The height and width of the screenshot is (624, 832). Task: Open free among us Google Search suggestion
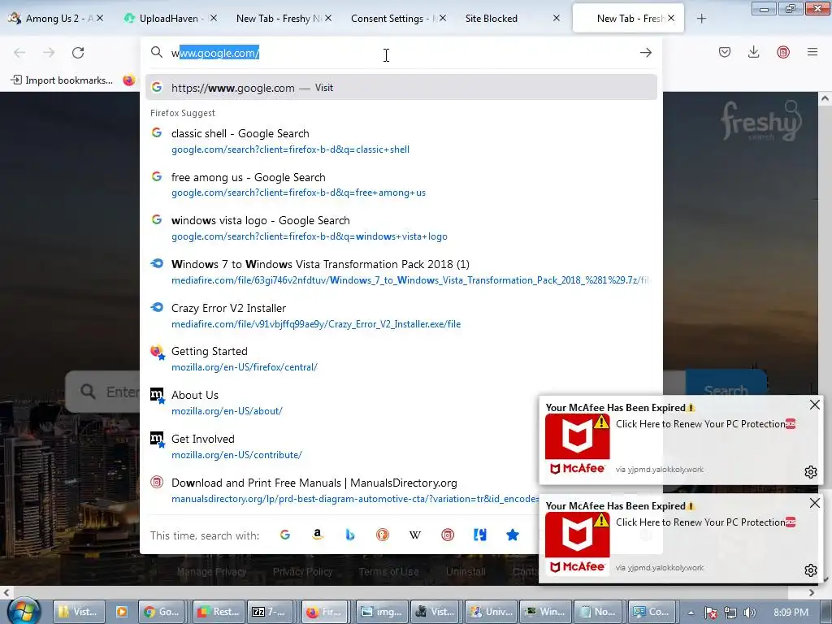pyautogui.click(x=401, y=184)
